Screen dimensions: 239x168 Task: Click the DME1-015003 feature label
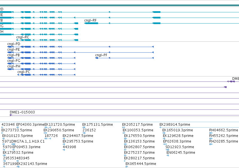tap(22, 112)
